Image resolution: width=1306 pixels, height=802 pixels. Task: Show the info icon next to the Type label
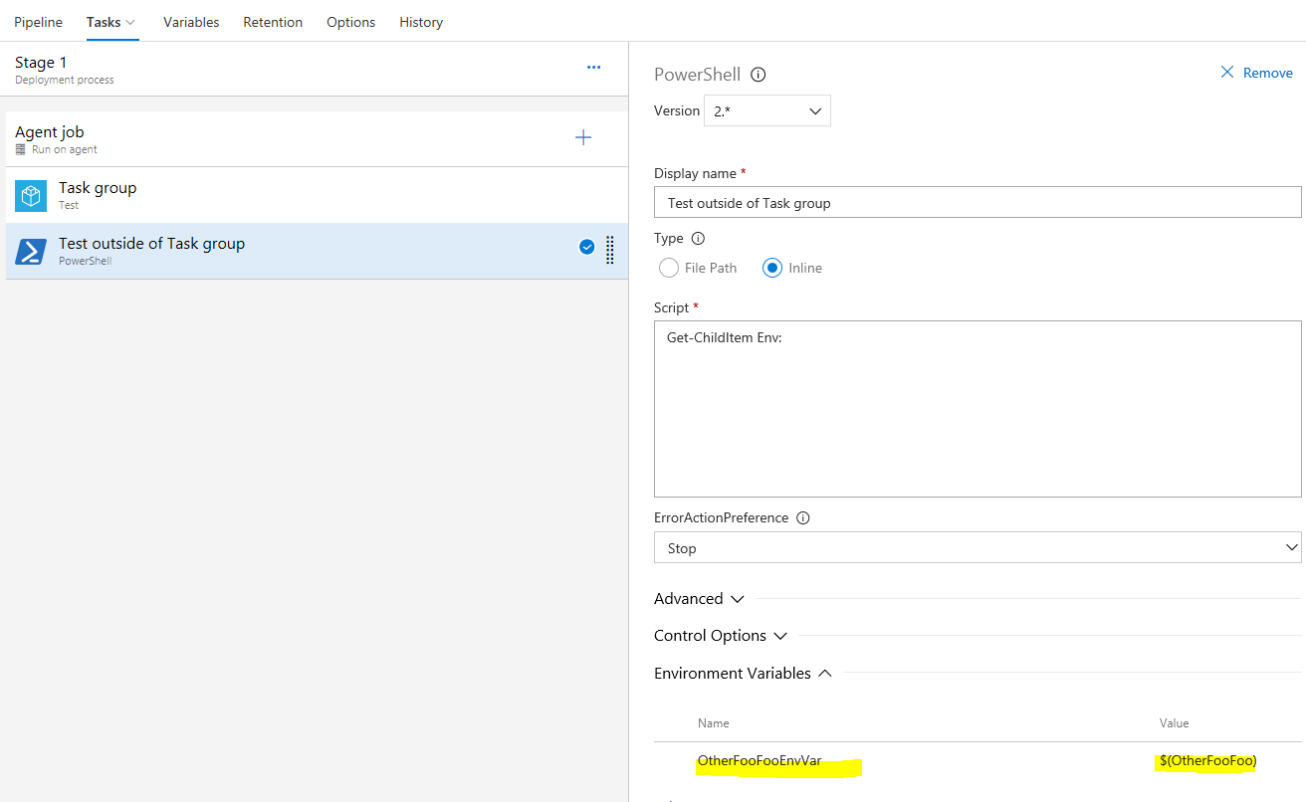[698, 239]
